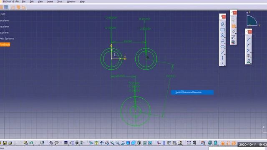Viewport: 267px width, 150px height.
Task: Select zx plane in the tree
Action: tap(4, 32)
